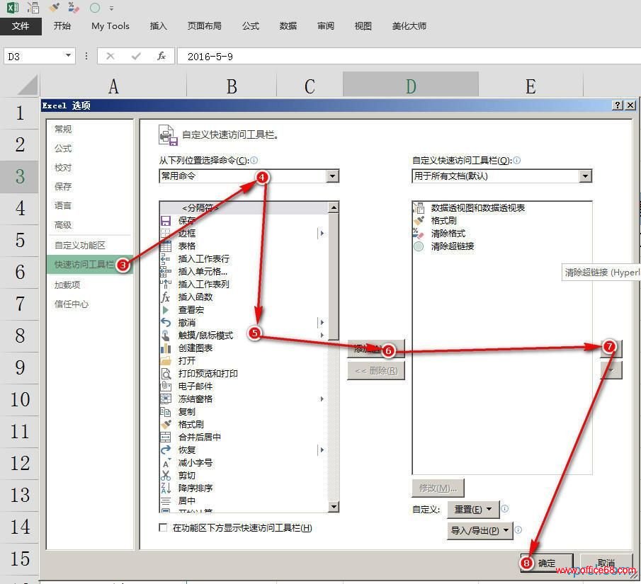Select the 电子邮件 command icon
The width and height of the screenshot is (641, 584).
[166, 387]
